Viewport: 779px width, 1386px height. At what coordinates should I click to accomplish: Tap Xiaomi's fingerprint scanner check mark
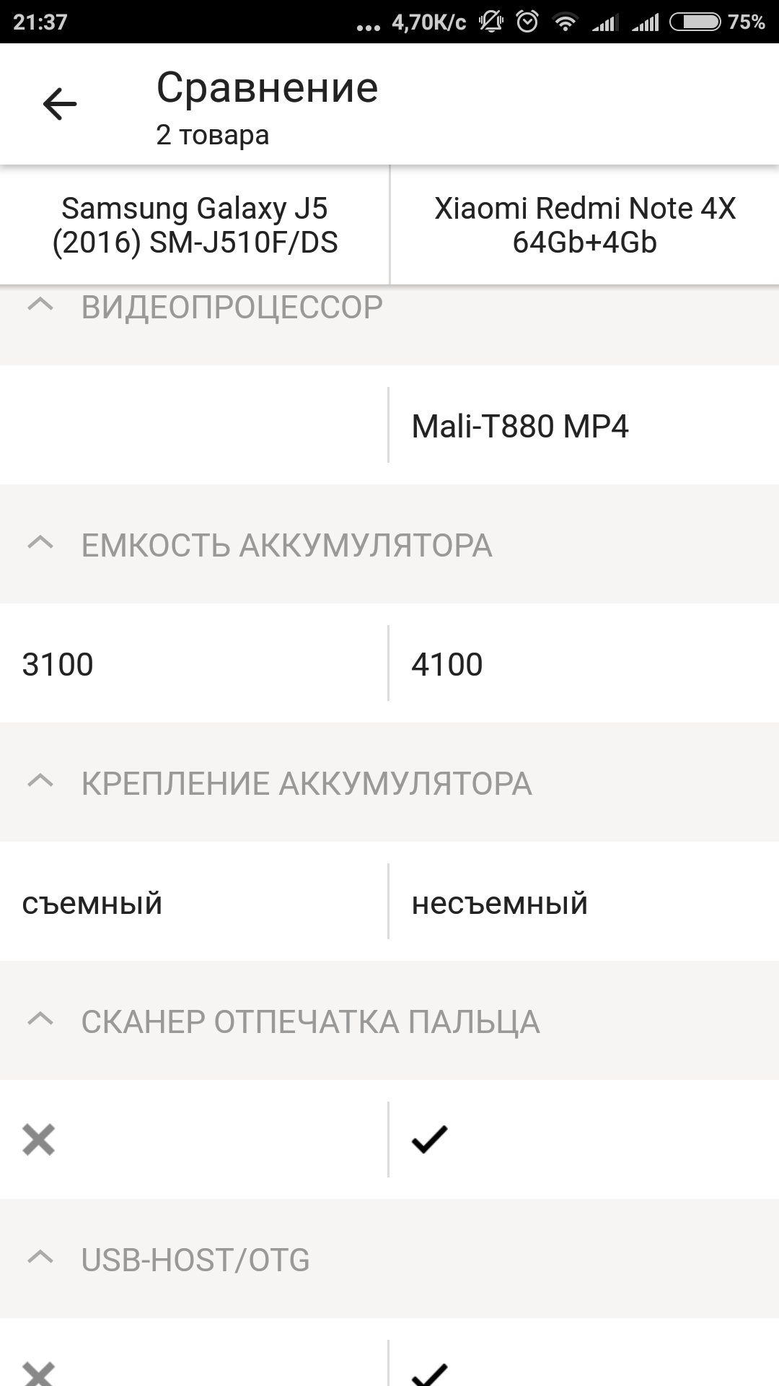point(429,1140)
